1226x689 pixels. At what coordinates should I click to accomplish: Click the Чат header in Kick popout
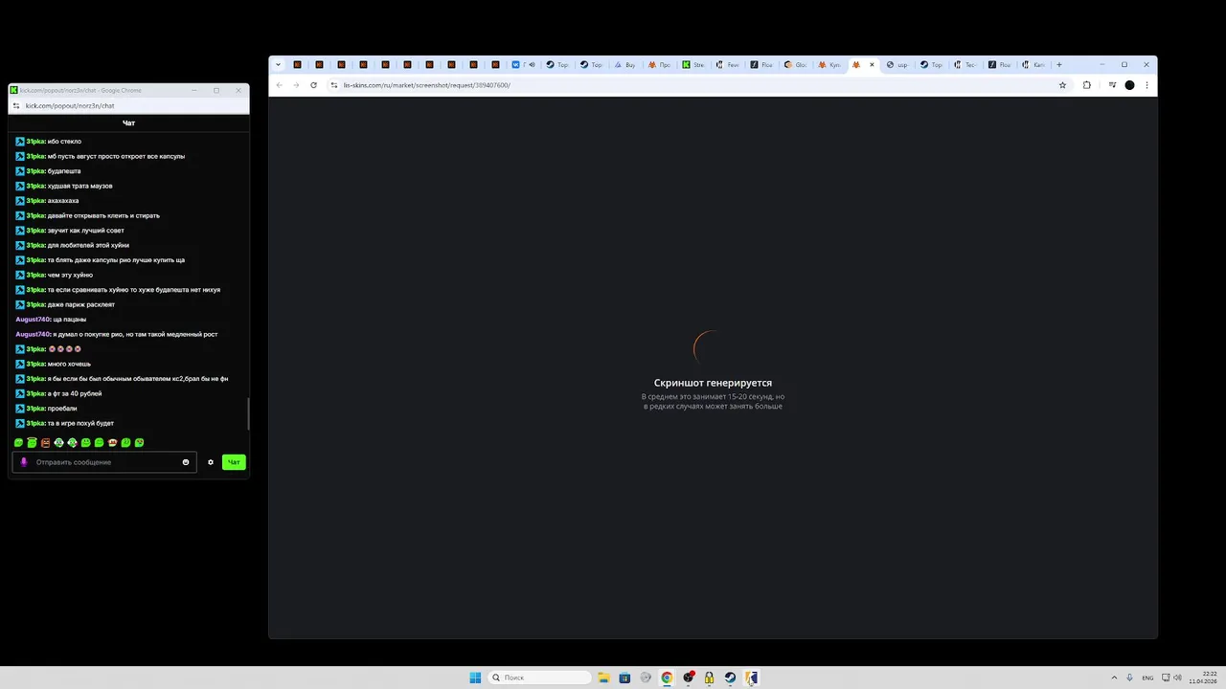128,122
